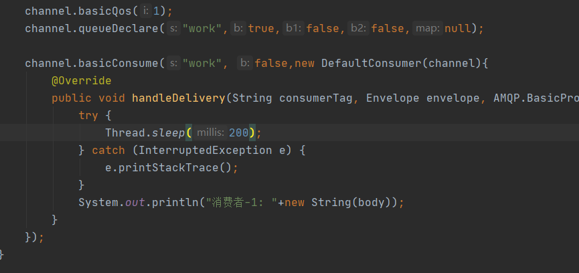The width and height of the screenshot is (579, 273).
Task: Click the b1: parameter hint
Action: click(x=294, y=28)
